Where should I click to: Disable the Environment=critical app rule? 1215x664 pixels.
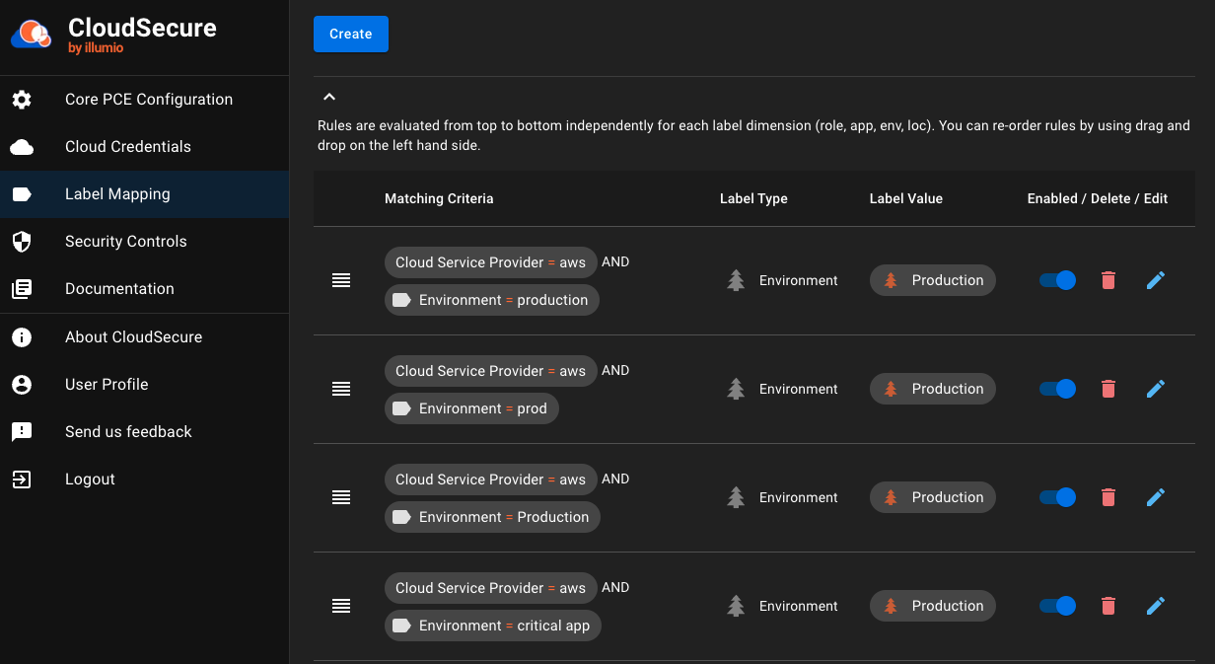click(x=1057, y=606)
